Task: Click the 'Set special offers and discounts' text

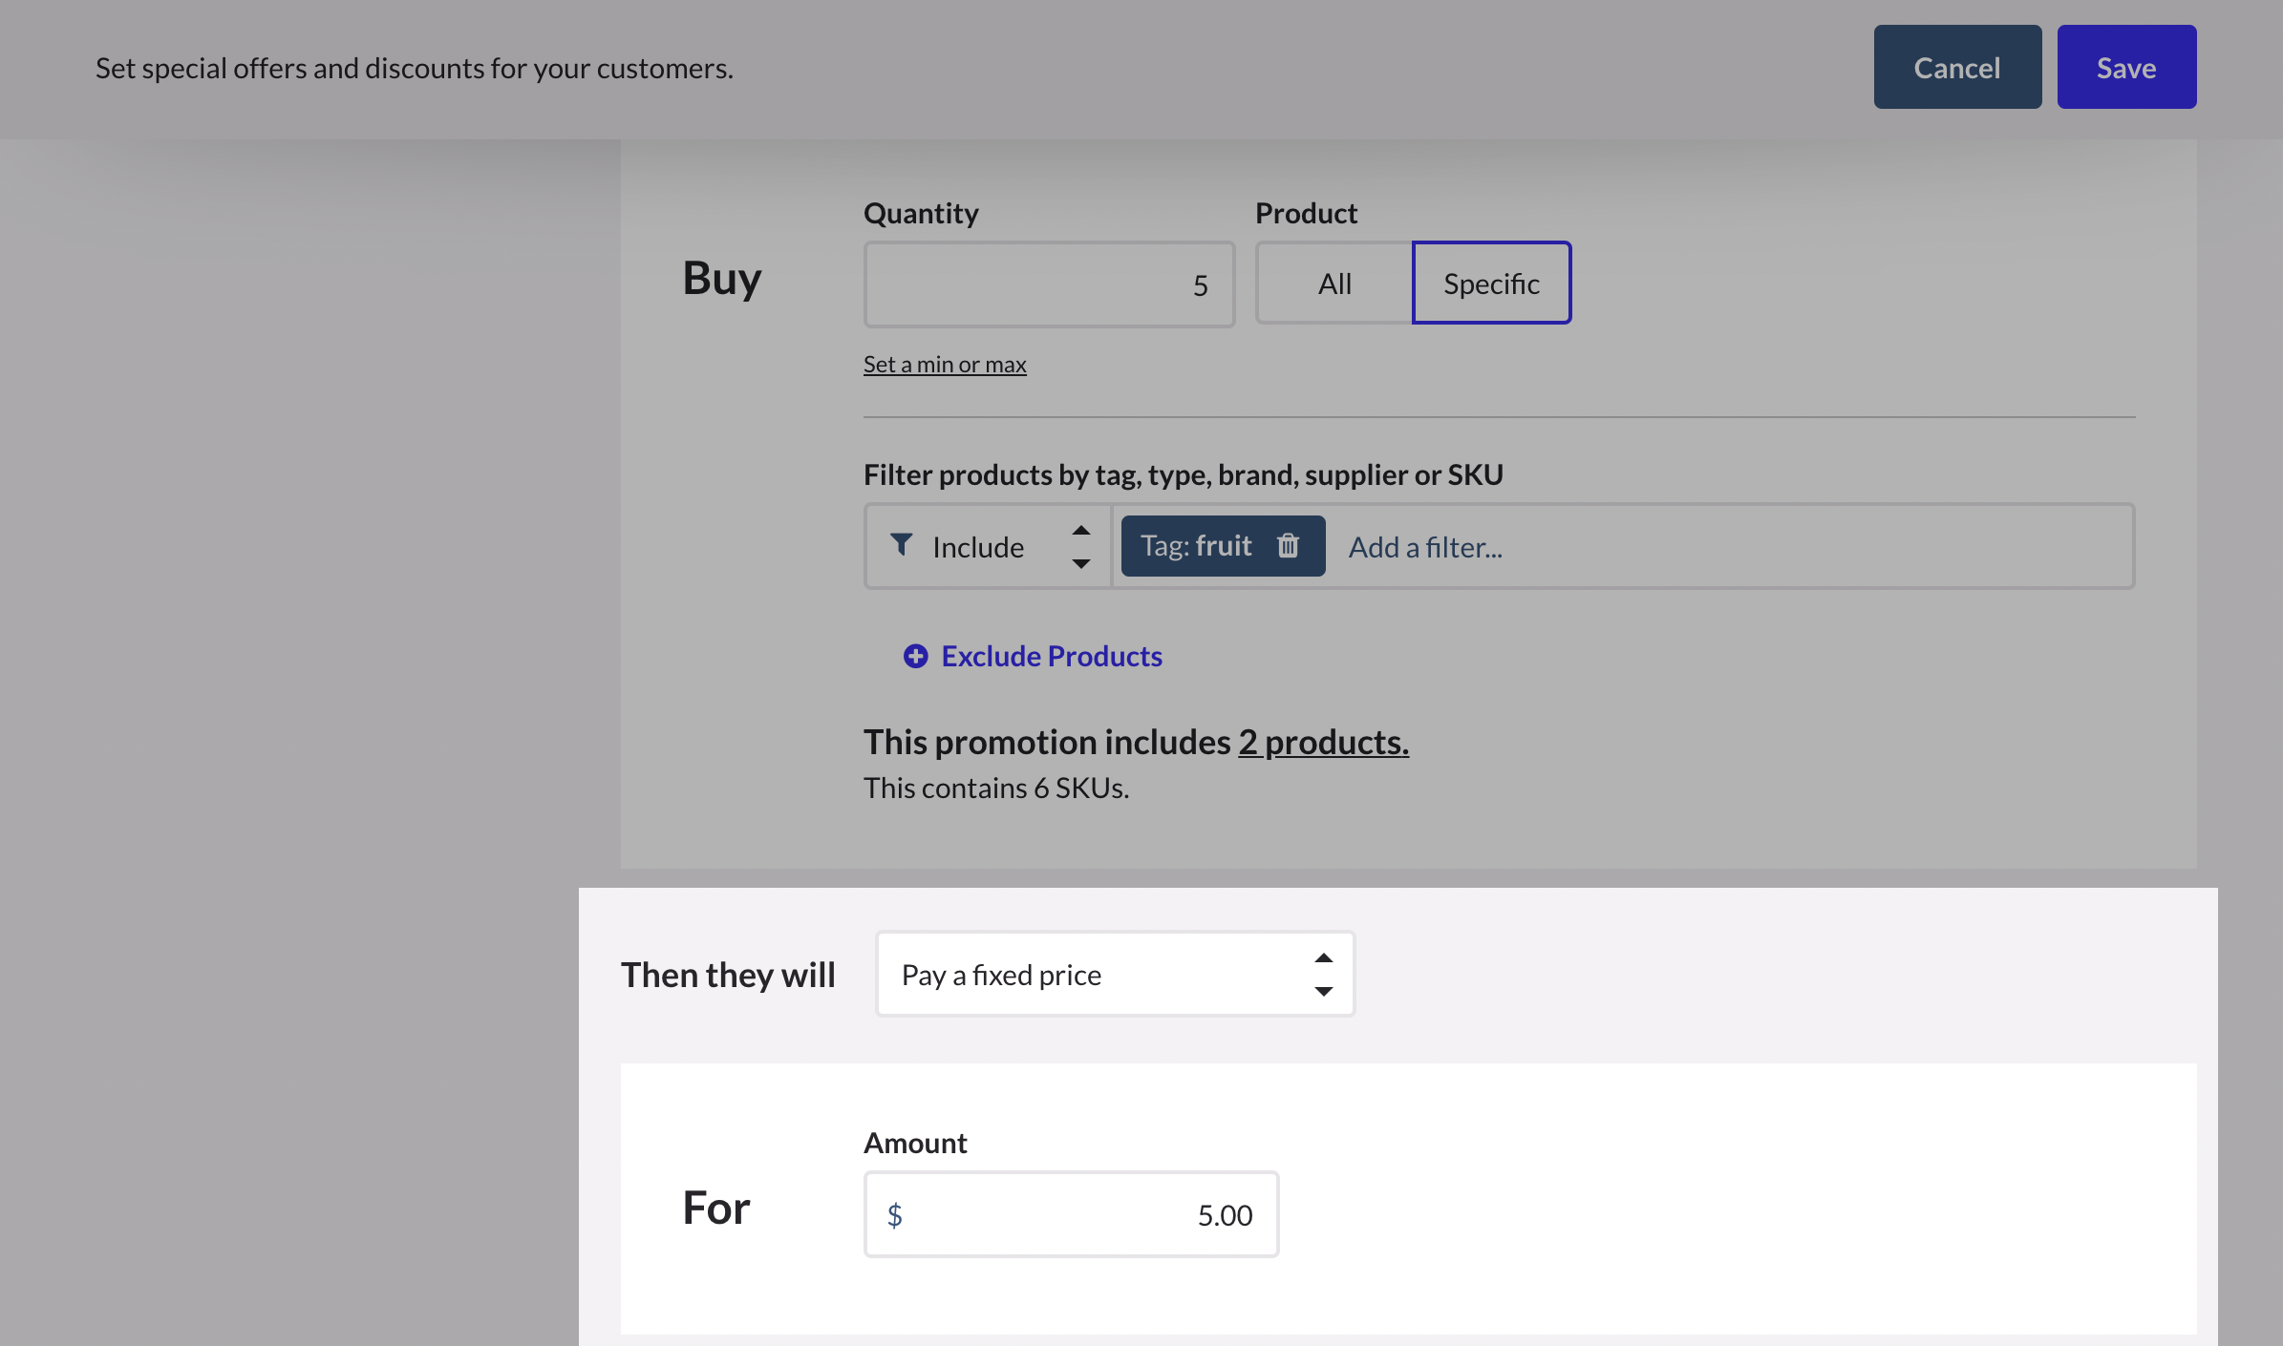Action: click(415, 68)
